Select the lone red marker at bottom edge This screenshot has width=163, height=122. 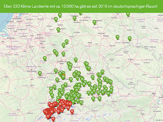(x=53, y=119)
